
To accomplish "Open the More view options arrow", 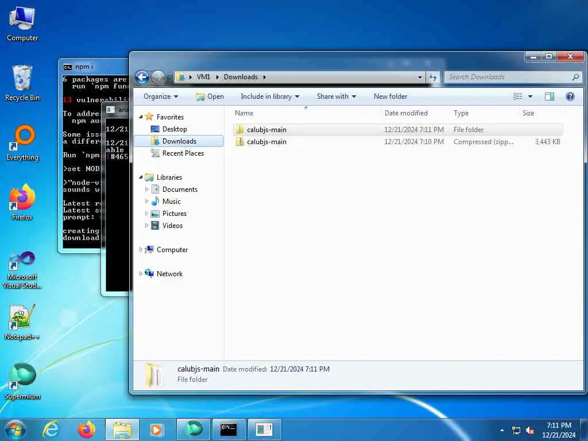I will 530,96.
